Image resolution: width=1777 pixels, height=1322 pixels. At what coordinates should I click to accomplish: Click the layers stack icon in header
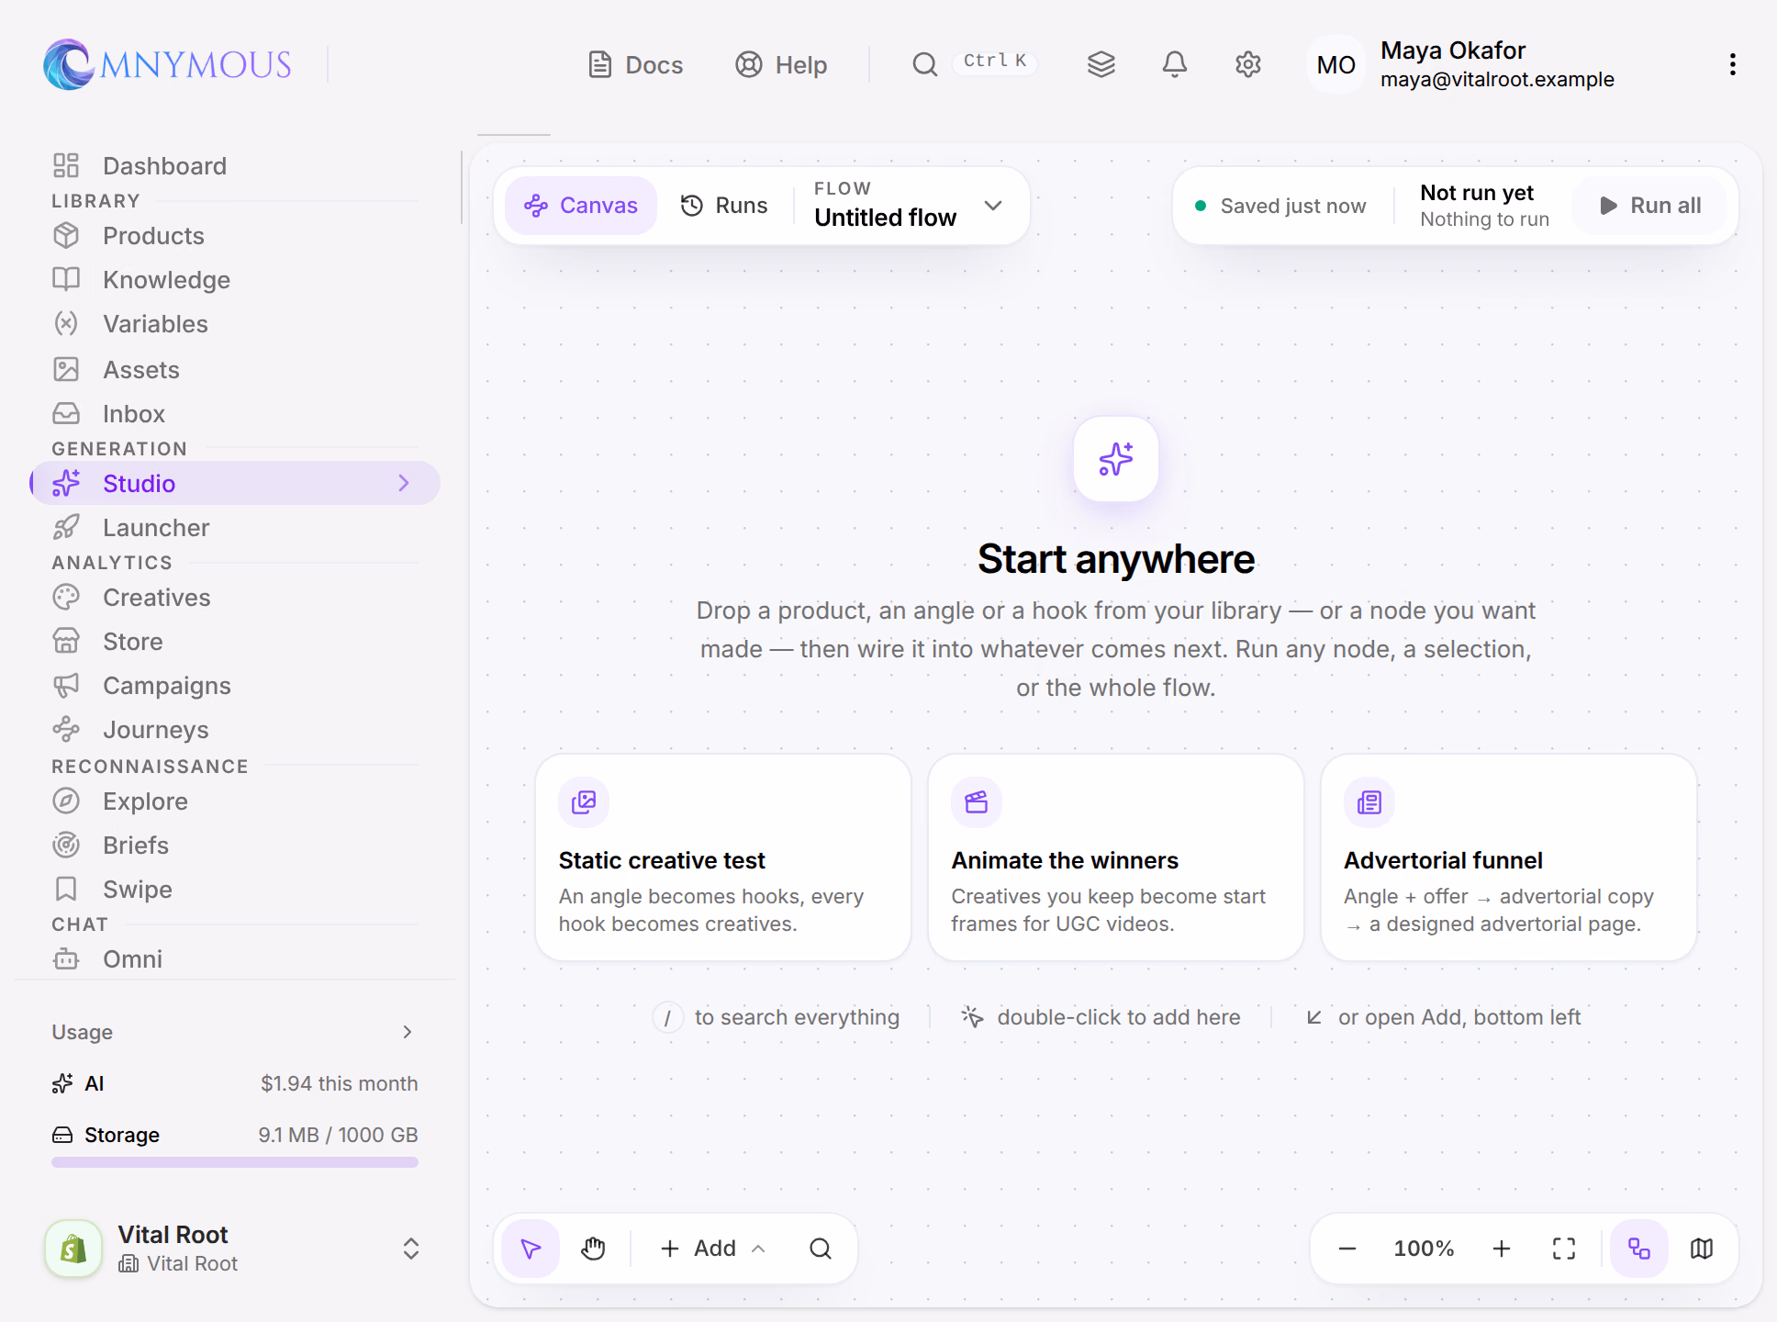pos(1101,64)
